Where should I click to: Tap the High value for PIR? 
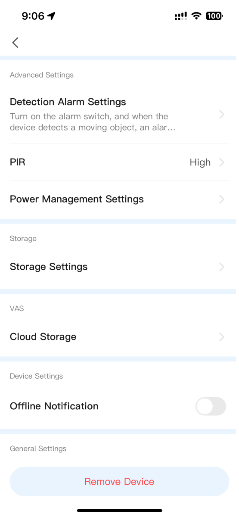(x=200, y=162)
